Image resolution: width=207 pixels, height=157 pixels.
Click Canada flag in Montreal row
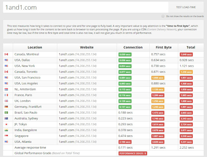(6, 54)
